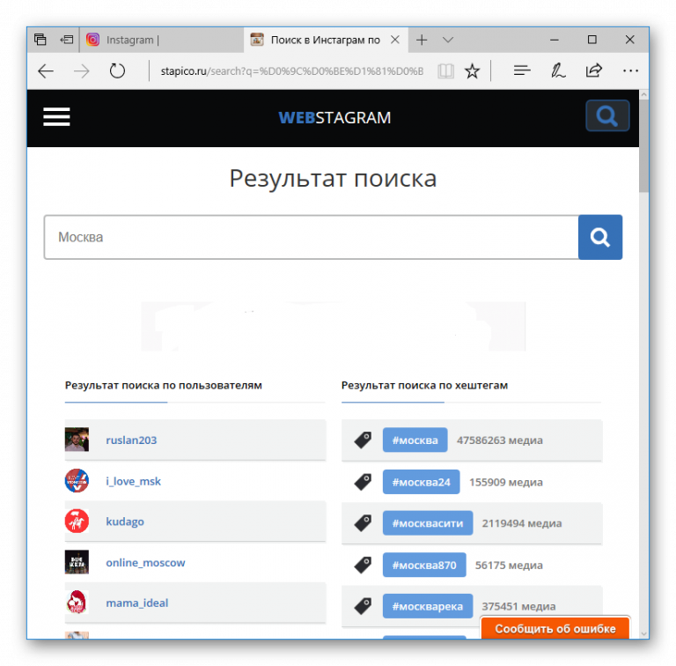Click the 155909 медиа count

[x=506, y=482]
